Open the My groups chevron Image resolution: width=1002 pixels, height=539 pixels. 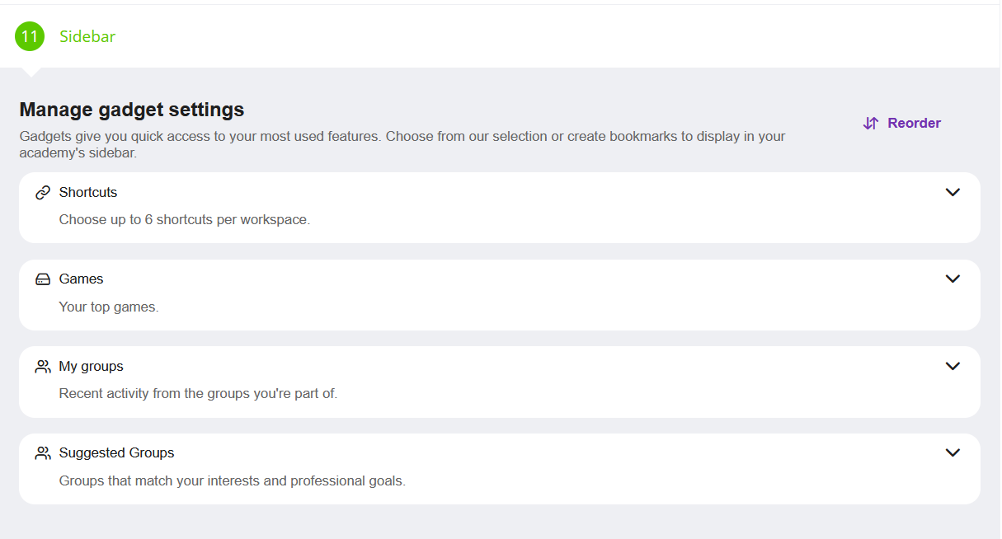pyautogui.click(x=953, y=366)
